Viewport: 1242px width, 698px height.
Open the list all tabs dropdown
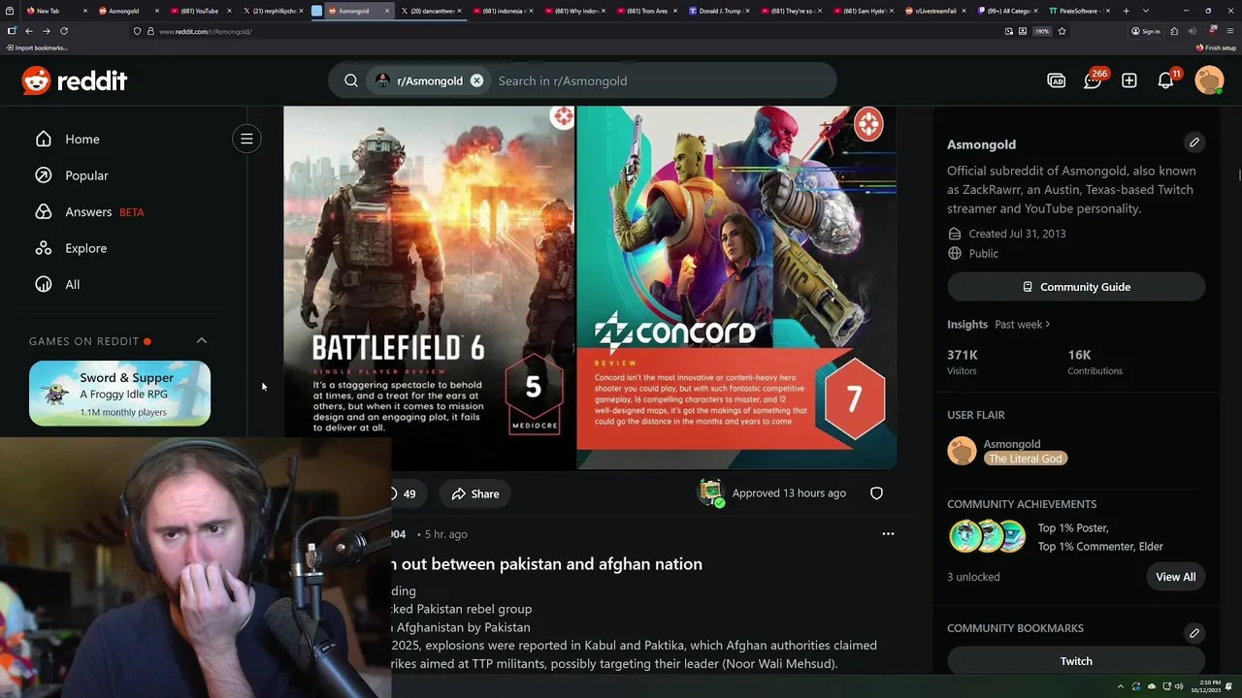1146,11
